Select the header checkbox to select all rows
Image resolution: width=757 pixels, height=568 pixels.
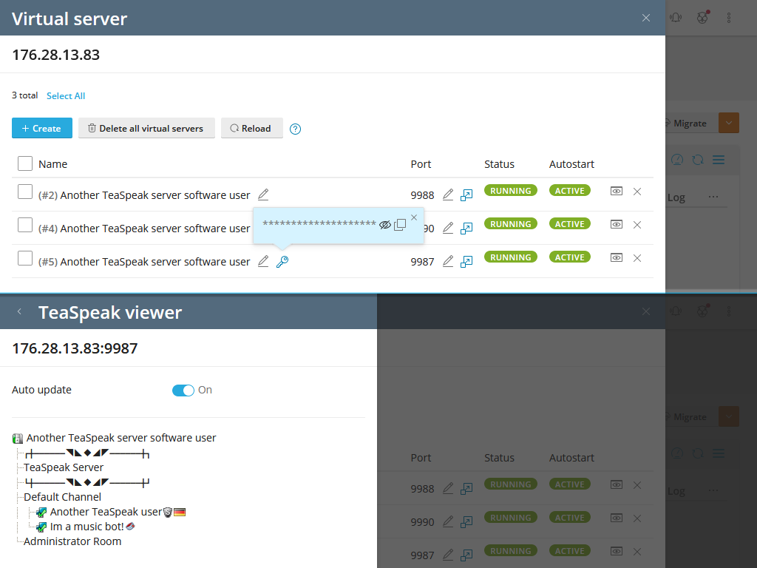tap(24, 163)
